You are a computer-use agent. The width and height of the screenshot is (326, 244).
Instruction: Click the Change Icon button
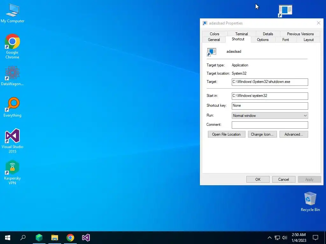click(262, 134)
